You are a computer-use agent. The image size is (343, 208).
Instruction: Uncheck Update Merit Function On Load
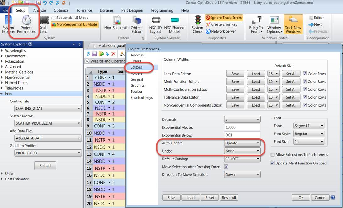[x=272, y=163]
